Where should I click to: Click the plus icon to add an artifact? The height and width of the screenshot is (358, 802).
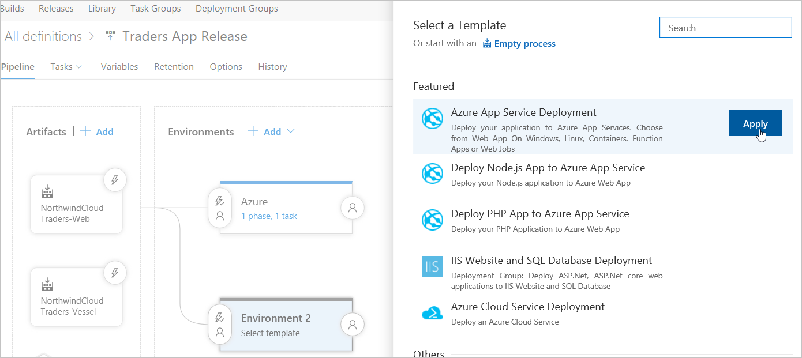(85, 131)
